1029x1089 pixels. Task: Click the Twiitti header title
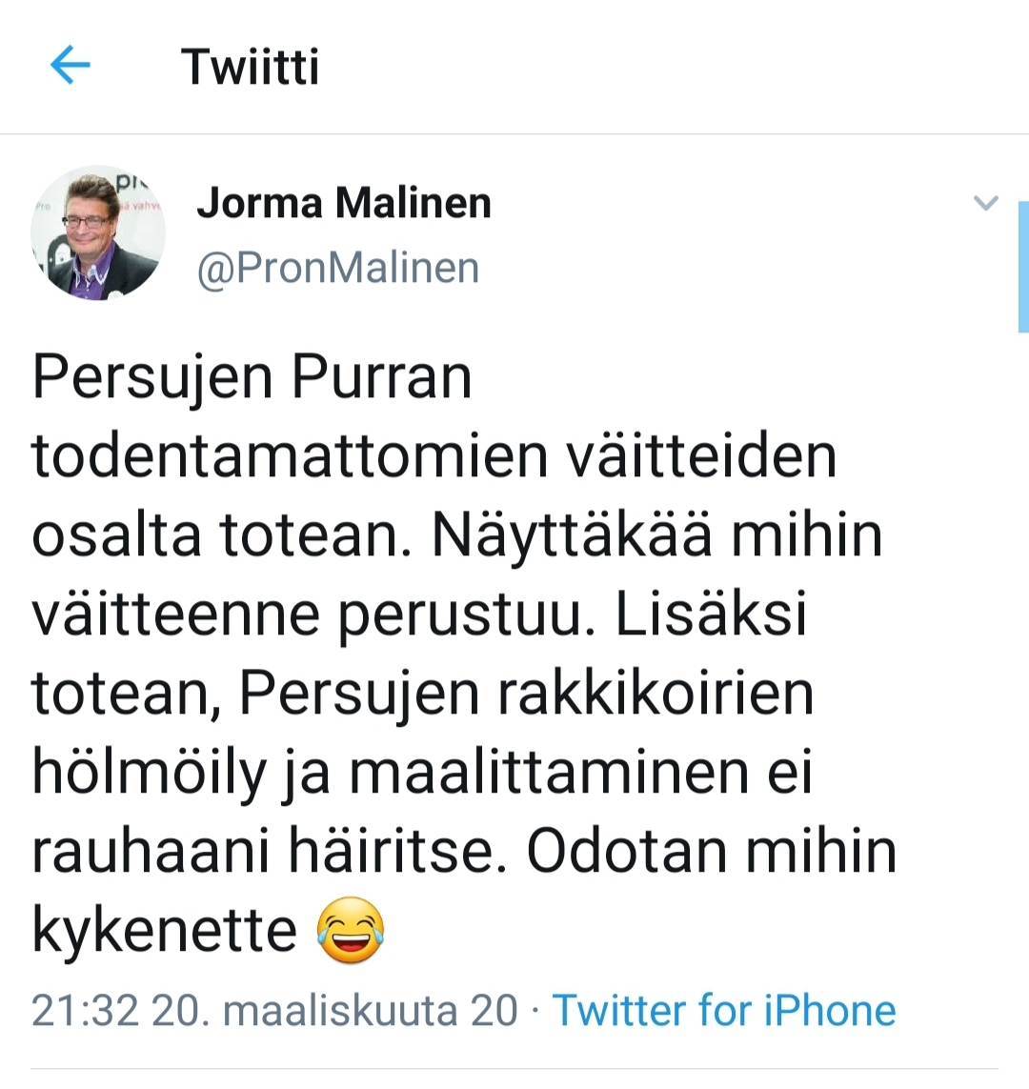(x=250, y=67)
